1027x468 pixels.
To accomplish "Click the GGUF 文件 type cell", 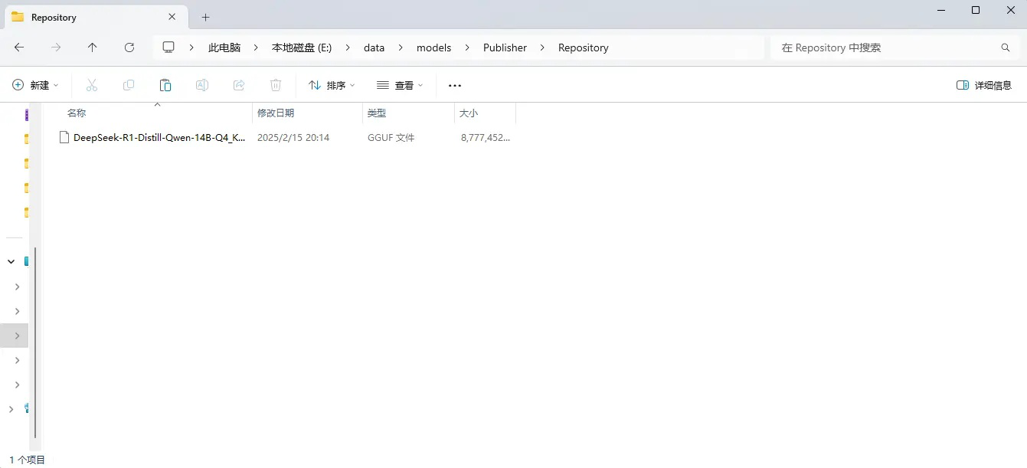I will point(391,138).
